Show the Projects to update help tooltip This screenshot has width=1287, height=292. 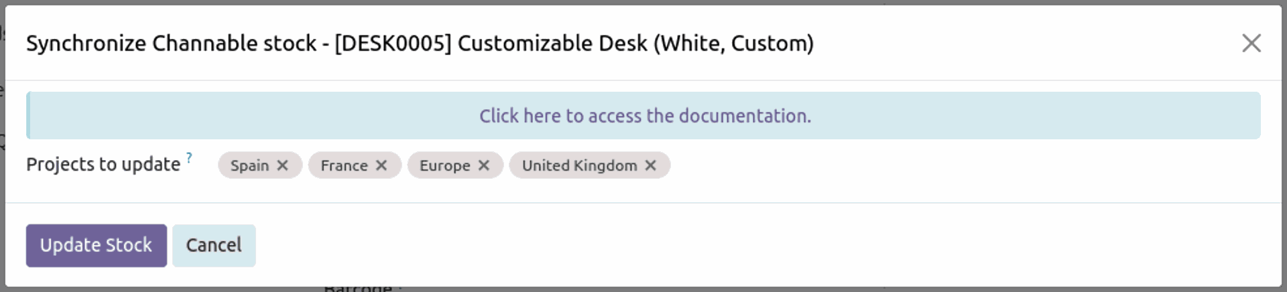pos(189,158)
